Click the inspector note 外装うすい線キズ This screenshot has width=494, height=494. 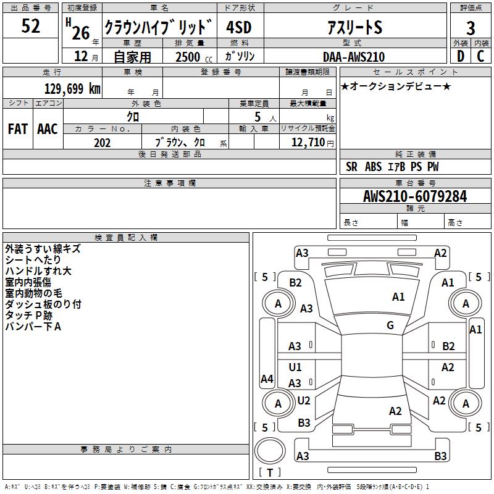43,249
